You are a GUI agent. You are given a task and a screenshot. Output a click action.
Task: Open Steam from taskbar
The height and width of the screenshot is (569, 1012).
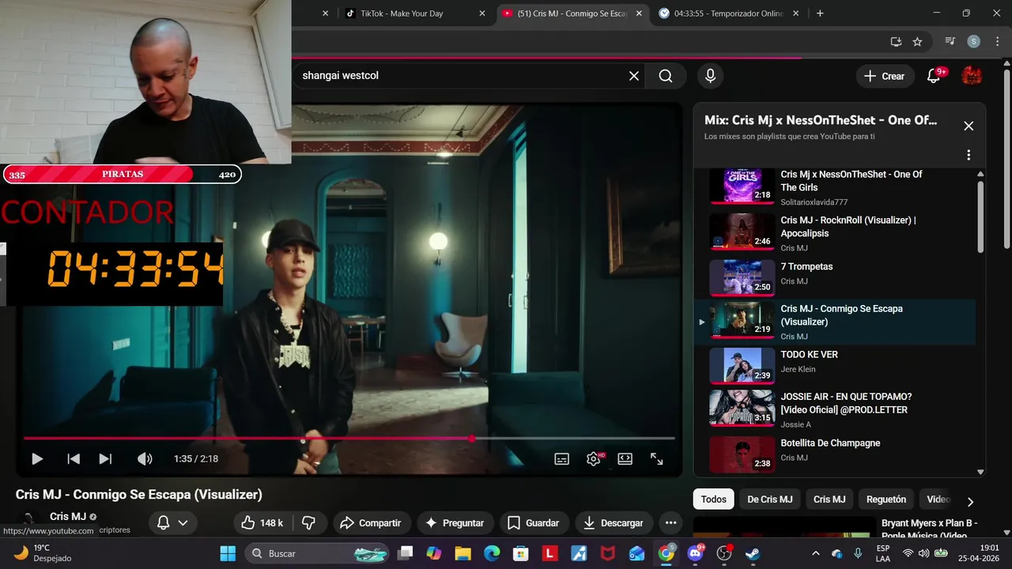[x=753, y=553]
